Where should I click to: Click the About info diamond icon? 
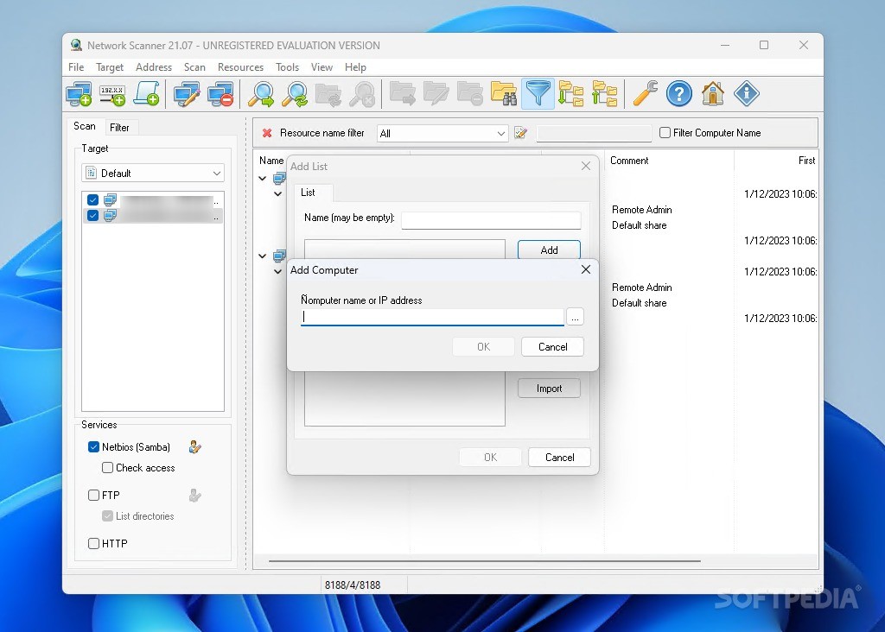tap(747, 93)
